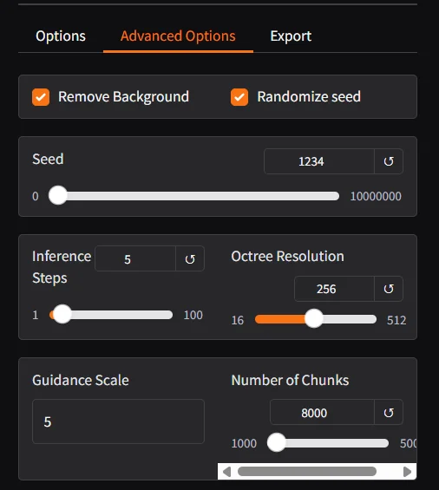Screen dimensions: 439x490
Task: Click the Inference Steps maximum label 100
Action: click(193, 315)
